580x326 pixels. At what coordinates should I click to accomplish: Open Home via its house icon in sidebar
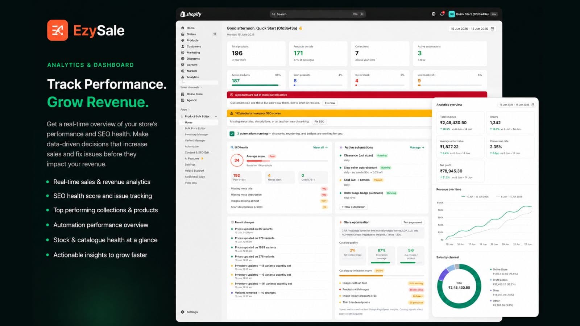(x=183, y=28)
